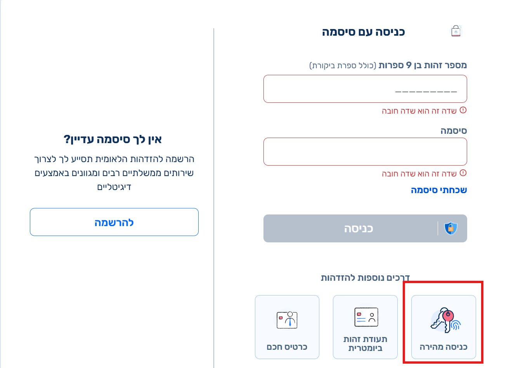Select the quick login key and fingerprint icon
This screenshot has width=511, height=368.
pyautogui.click(x=445, y=320)
